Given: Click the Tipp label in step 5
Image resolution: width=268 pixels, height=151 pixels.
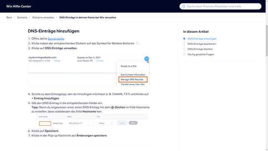Looking at the screenshot, I should point(35,107).
